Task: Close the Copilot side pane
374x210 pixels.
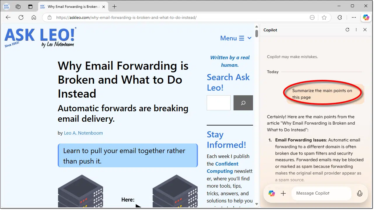Action: (365, 30)
